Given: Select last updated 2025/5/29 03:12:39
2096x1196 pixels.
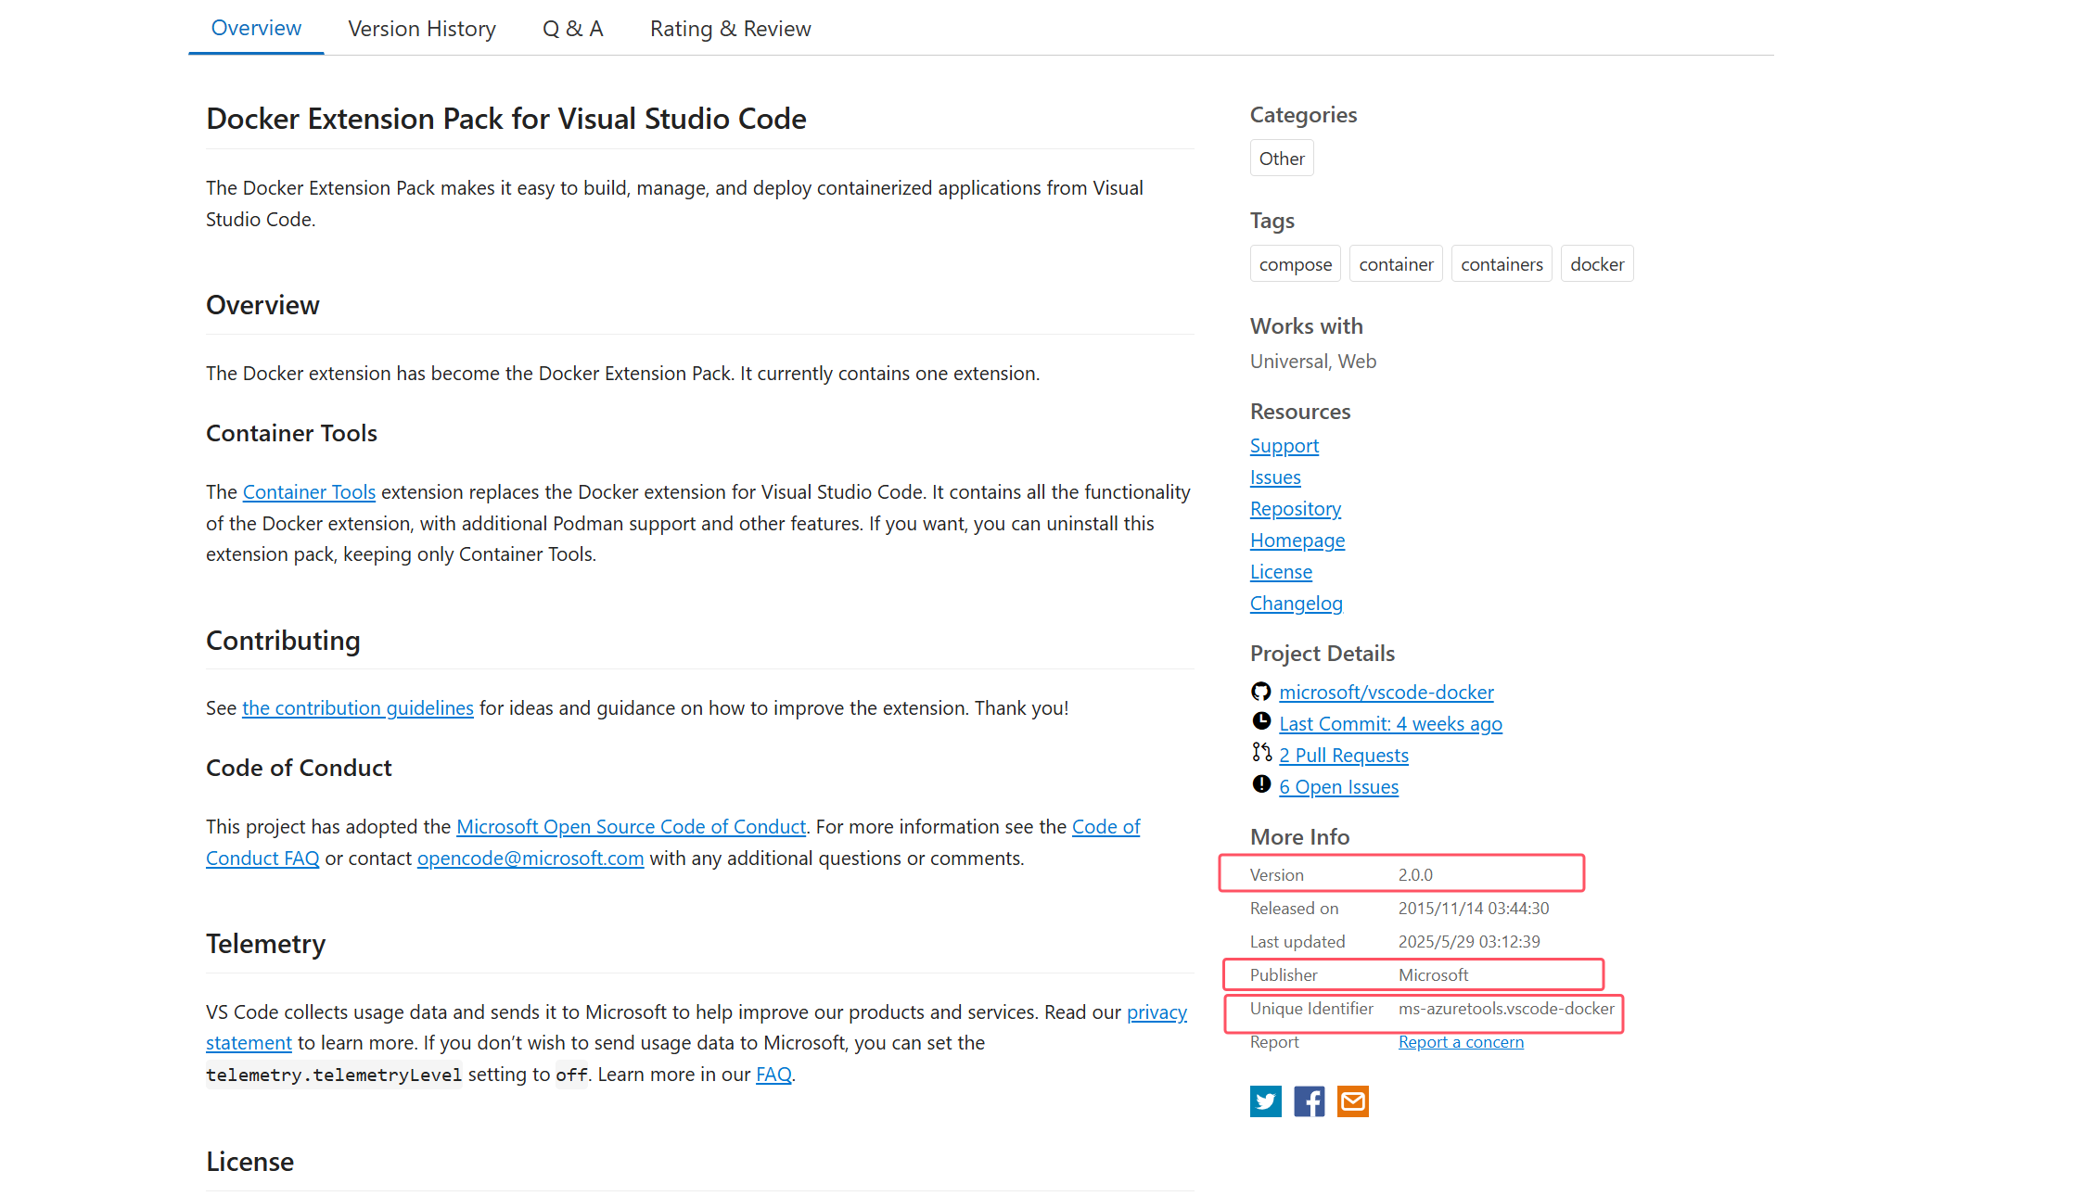Looking at the screenshot, I should (1469, 942).
